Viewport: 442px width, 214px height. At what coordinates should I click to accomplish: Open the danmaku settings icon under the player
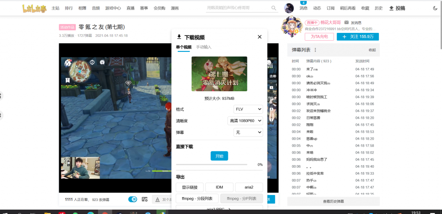click(x=145, y=199)
